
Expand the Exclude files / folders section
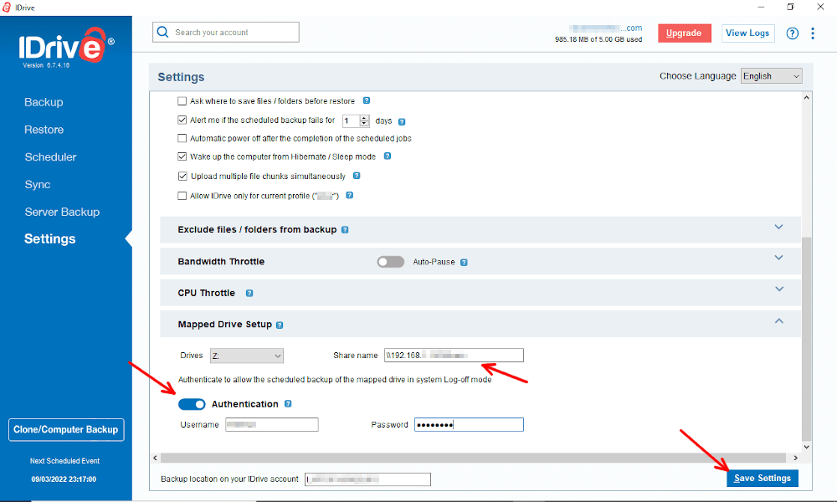(x=778, y=228)
